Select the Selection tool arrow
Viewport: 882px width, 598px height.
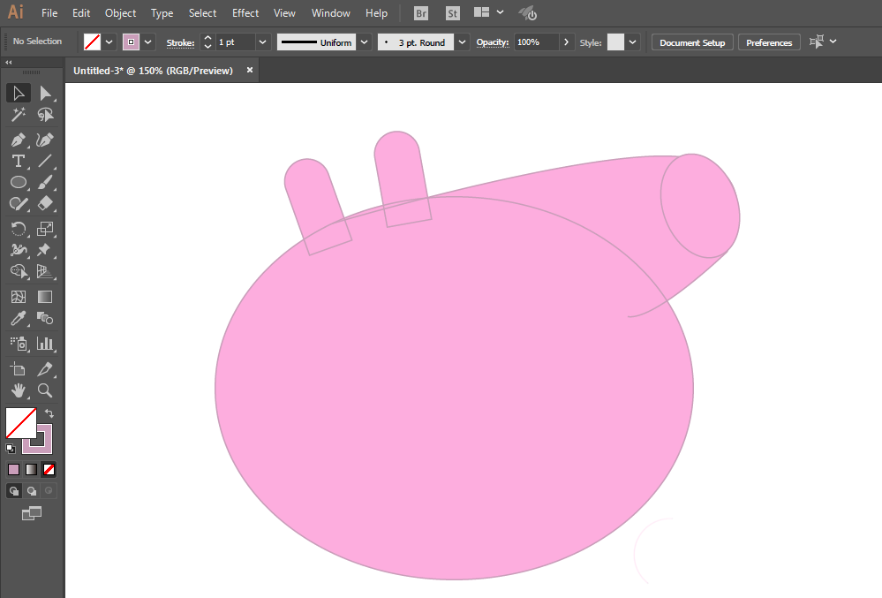pos(19,94)
